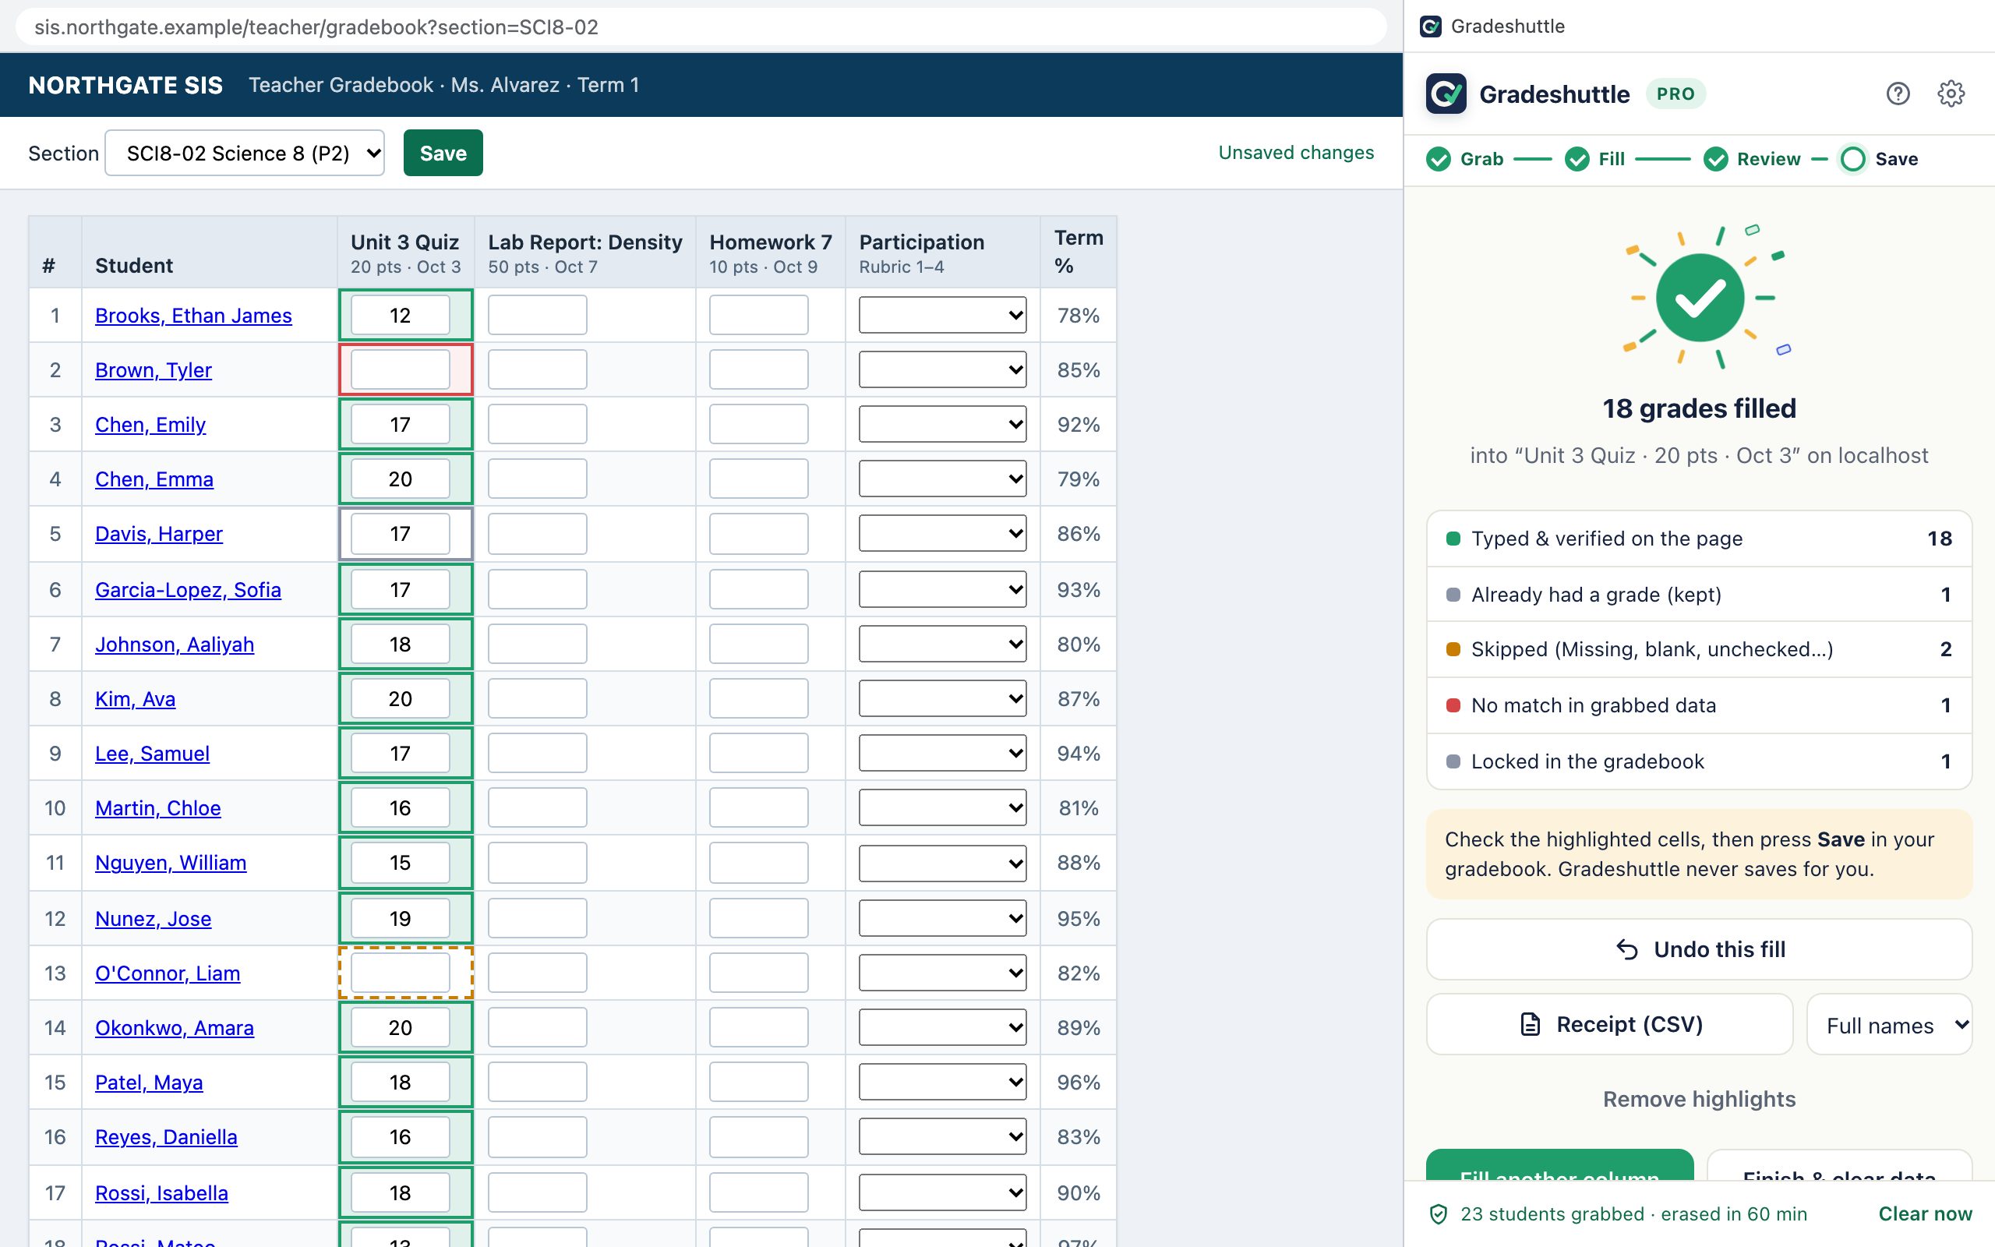Screen dimensions: 1995x1247
Task: Click the Save step circle
Action: (x=1852, y=159)
